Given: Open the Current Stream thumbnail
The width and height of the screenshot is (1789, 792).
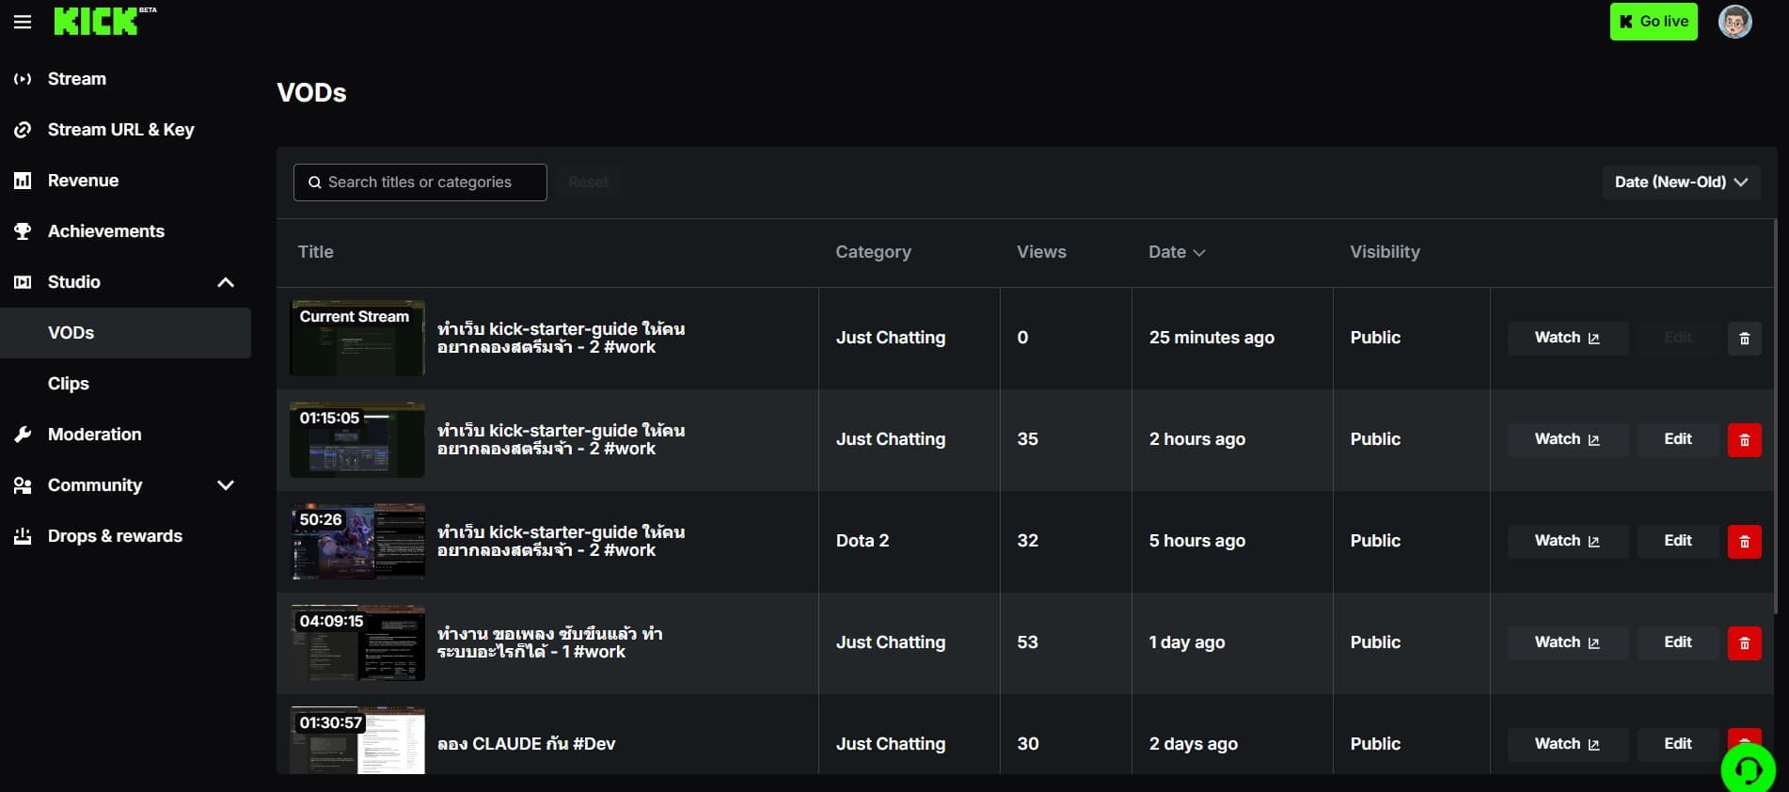Looking at the screenshot, I should pos(357,339).
